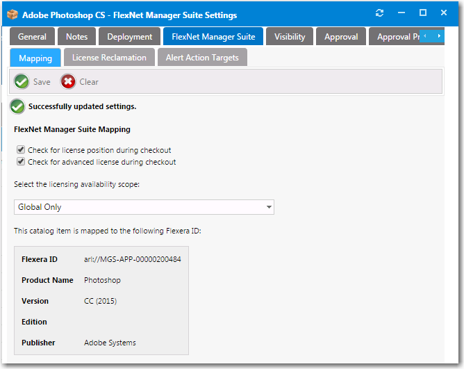Click the red Clear X icon
Screen dimensions: 464x369
point(68,82)
